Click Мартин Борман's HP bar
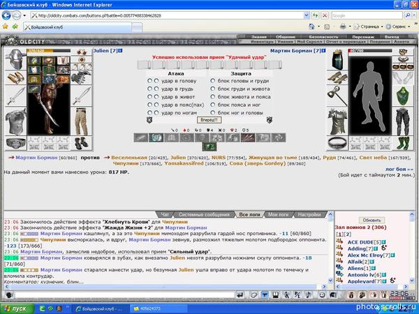Viewport: 419px width, 314px height. point(370,50)
